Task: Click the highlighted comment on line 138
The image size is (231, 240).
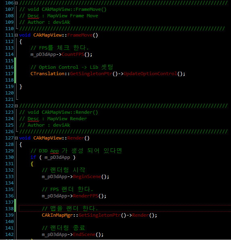Action: coord(70,209)
